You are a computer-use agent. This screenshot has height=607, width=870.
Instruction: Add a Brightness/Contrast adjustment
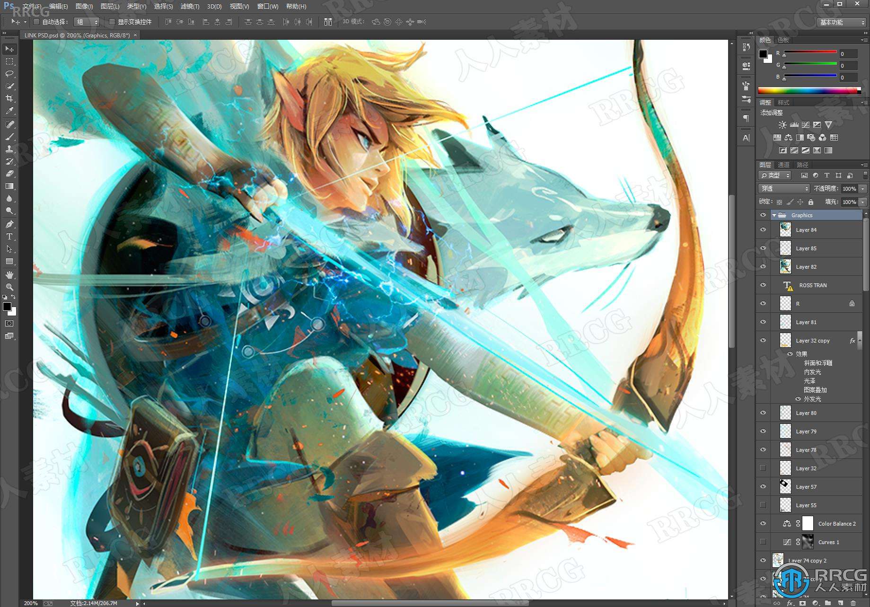pyautogui.click(x=782, y=125)
